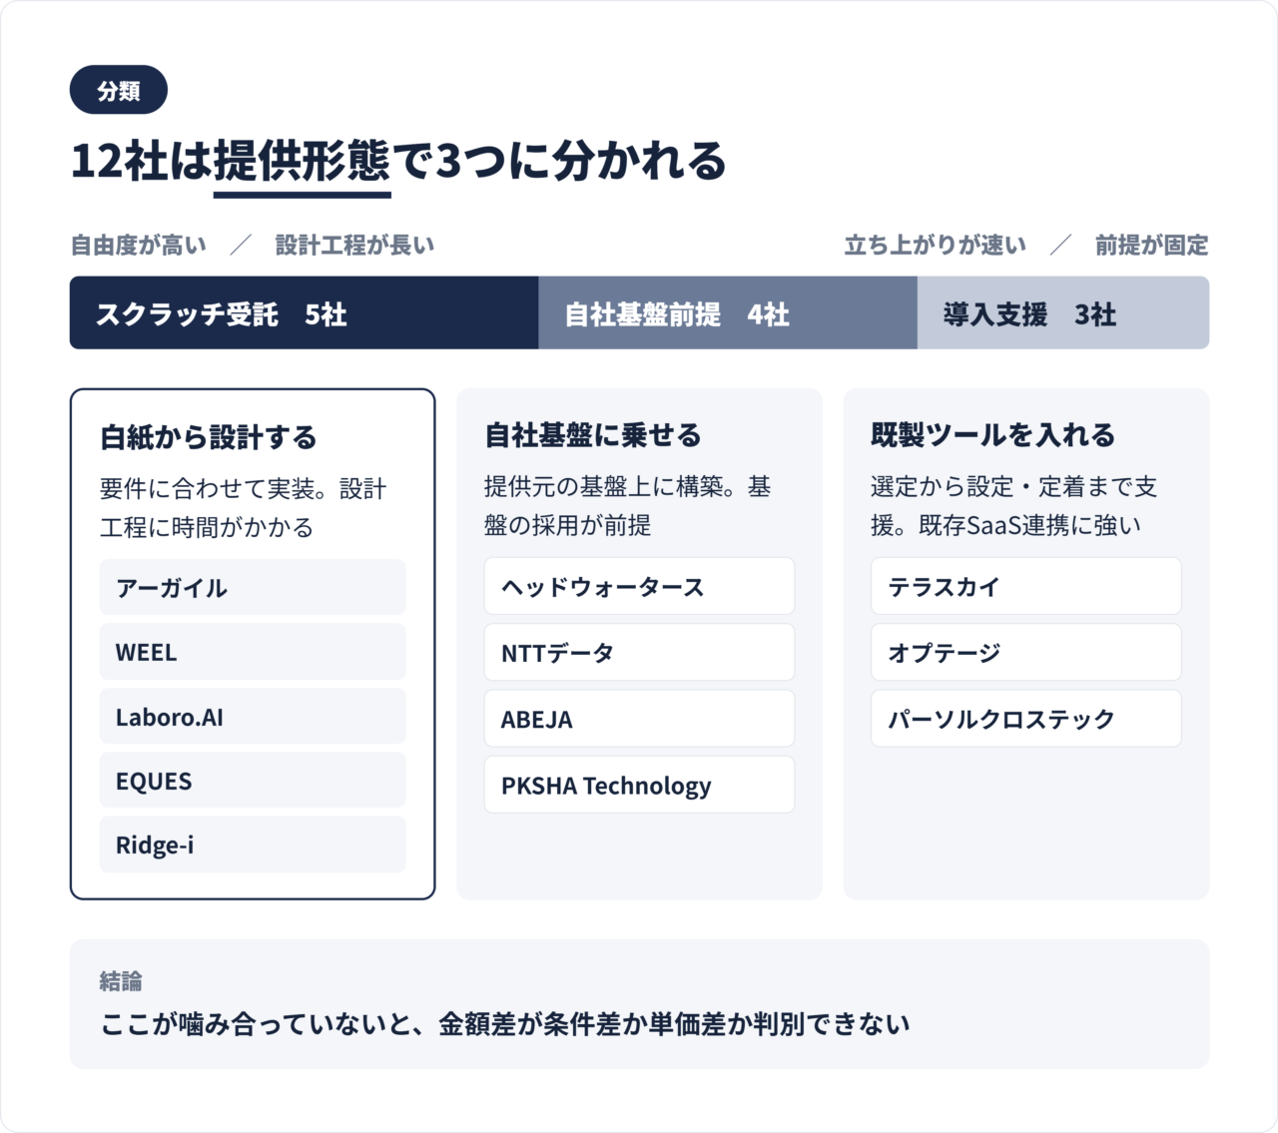Viewport: 1278px width, 1133px height.
Task: Click description 要件に合わせて実装
Action: [x=244, y=508]
